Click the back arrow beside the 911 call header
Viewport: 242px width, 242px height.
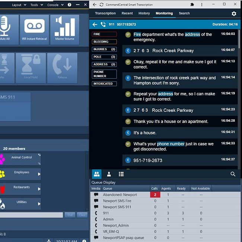[95, 24]
